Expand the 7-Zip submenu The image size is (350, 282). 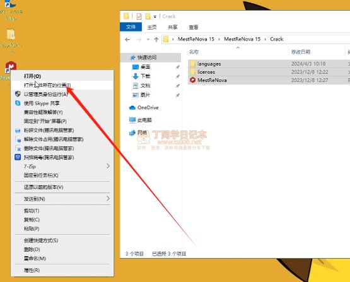(x=62, y=167)
